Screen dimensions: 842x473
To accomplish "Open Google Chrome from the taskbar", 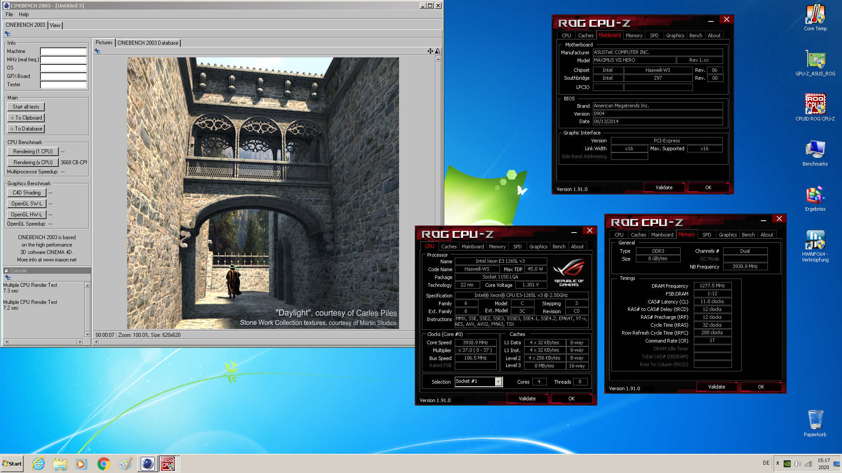I will 103,464.
